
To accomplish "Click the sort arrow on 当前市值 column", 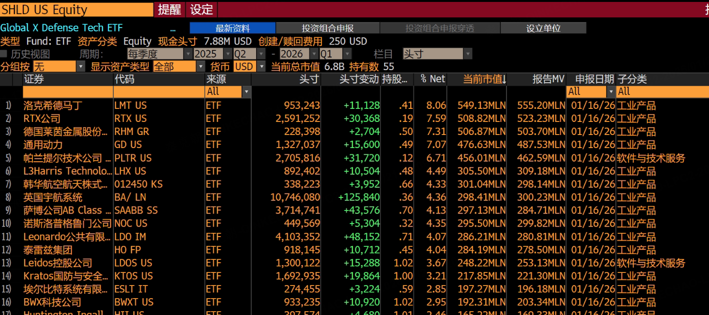I will (x=504, y=80).
